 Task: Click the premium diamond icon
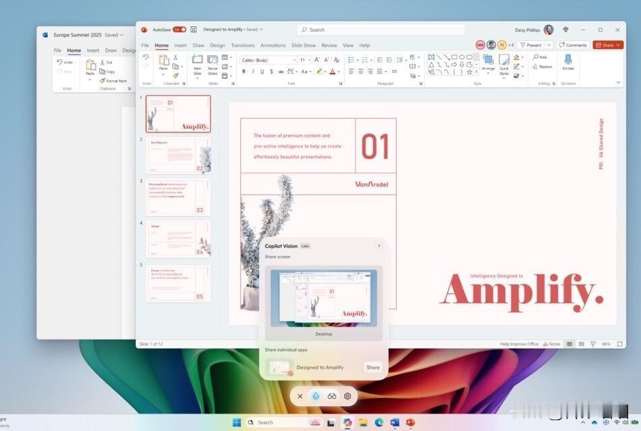coord(566,30)
